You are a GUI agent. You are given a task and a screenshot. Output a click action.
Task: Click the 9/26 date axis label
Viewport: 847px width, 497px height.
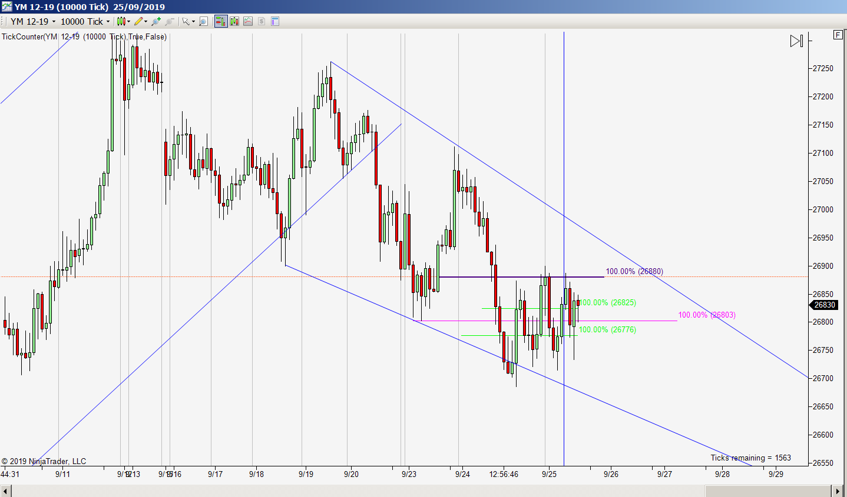(x=611, y=474)
